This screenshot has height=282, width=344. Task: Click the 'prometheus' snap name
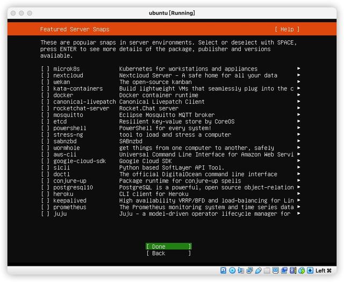pos(70,207)
